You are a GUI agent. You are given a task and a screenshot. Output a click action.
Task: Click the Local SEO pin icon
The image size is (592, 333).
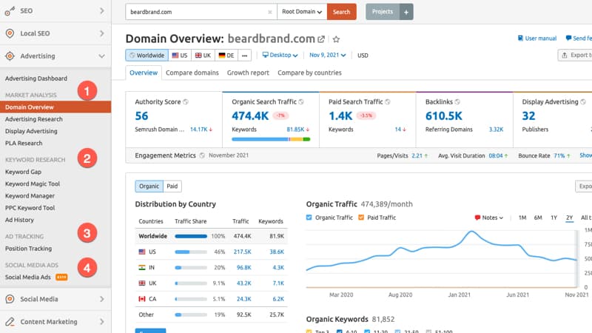point(10,33)
